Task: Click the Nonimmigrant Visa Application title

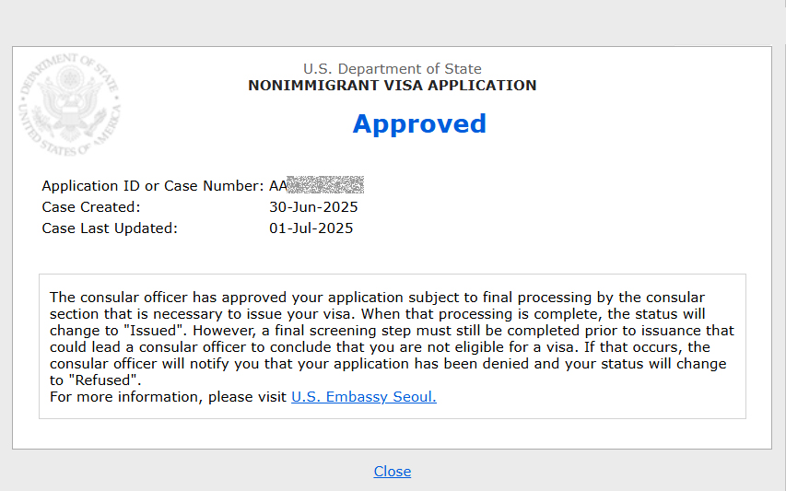Action: pos(392,85)
